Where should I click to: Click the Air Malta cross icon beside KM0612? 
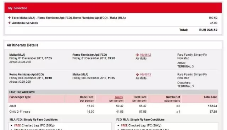tap(137, 55)
